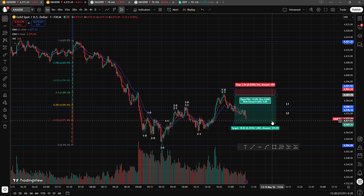Screen dimensions: 364x196
Task: Select the ruler measure tool
Action: 5,79
